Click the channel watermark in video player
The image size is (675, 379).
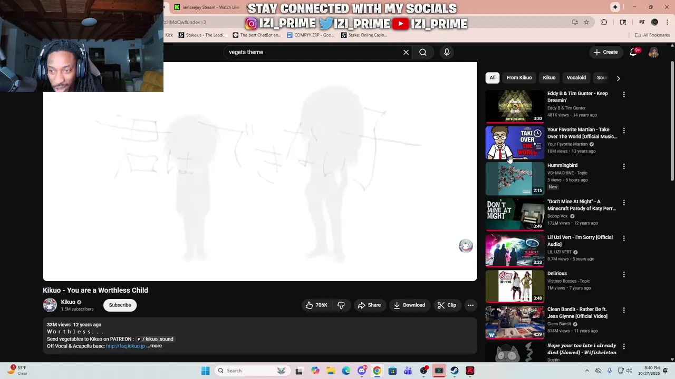pos(466,246)
